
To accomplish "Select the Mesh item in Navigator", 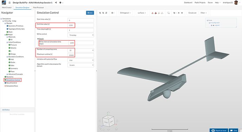I will (x=10, y=32).
